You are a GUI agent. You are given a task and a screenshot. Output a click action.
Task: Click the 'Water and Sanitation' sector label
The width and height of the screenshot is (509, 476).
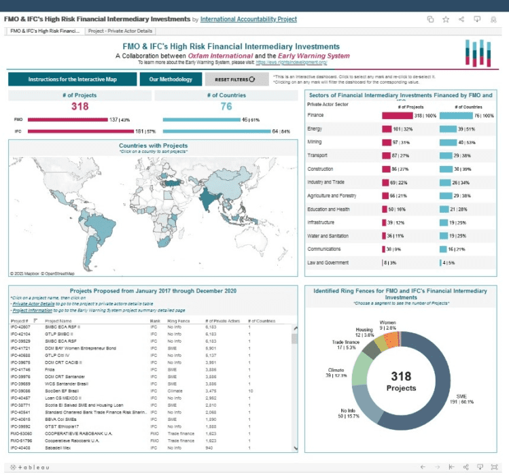(328, 236)
